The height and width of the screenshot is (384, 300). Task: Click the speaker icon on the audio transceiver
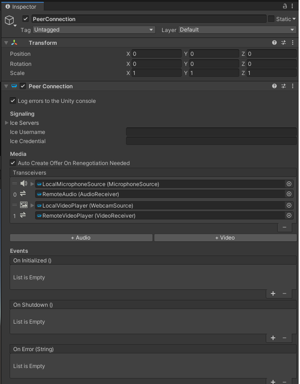point(24,183)
